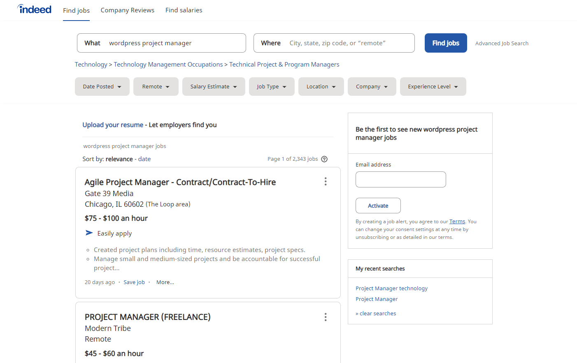Click the relevance sort label
This screenshot has width=577, height=363.
click(119, 159)
